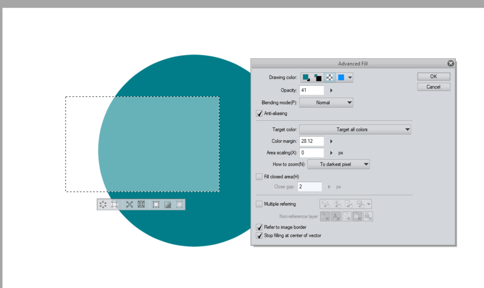Click the Color margin value field
Image resolution: width=484 pixels, height=288 pixels.
click(312, 141)
